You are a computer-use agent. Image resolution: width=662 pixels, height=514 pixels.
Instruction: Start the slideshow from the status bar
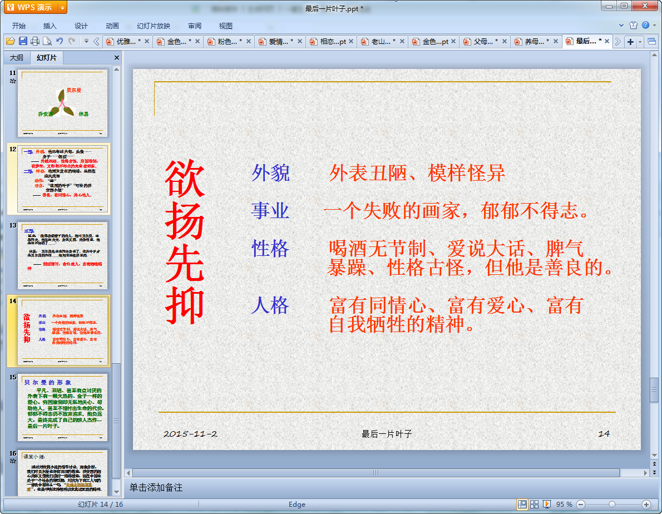pyautogui.click(x=547, y=505)
